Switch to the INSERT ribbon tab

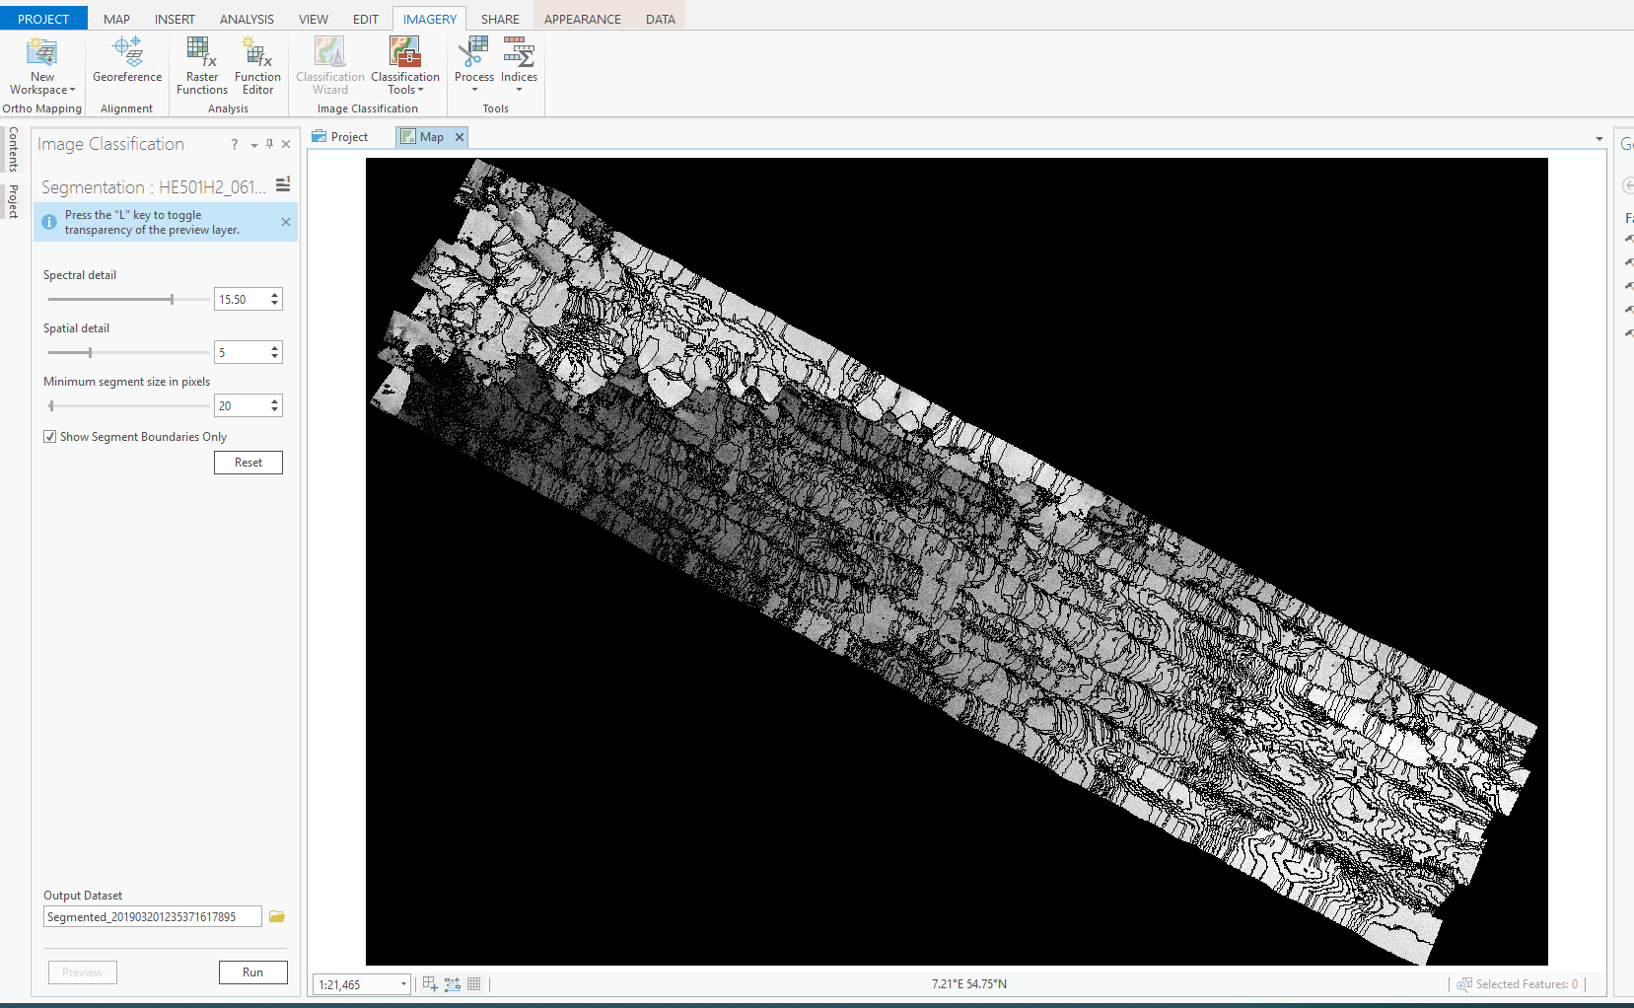tap(175, 19)
